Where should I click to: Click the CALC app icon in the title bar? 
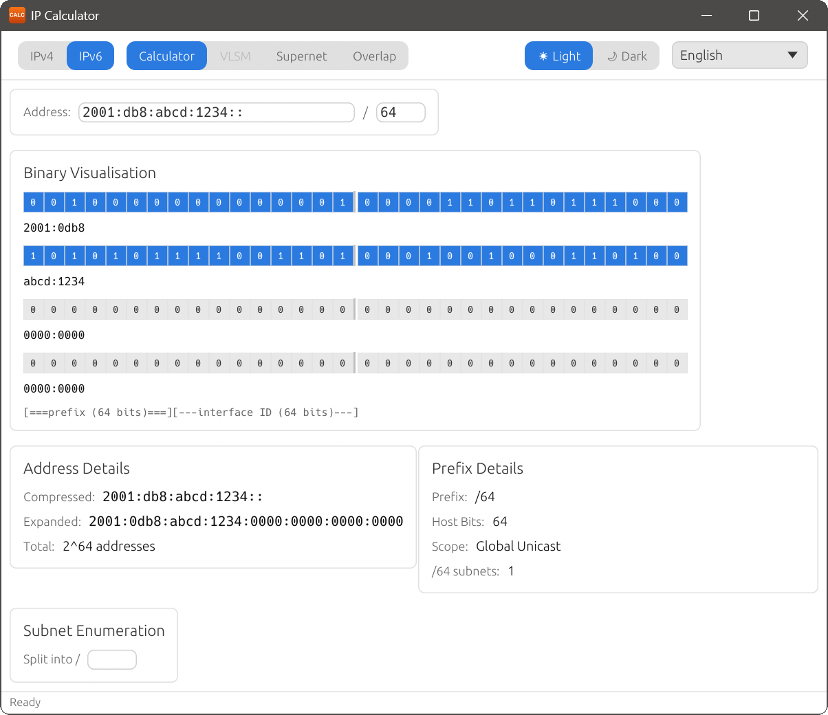pyautogui.click(x=17, y=14)
